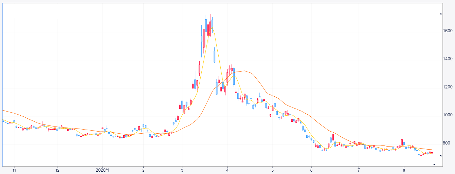The height and width of the screenshot is (174, 455).
Task: Click the 2020/1 date label on the time axis
Action: tap(103, 170)
